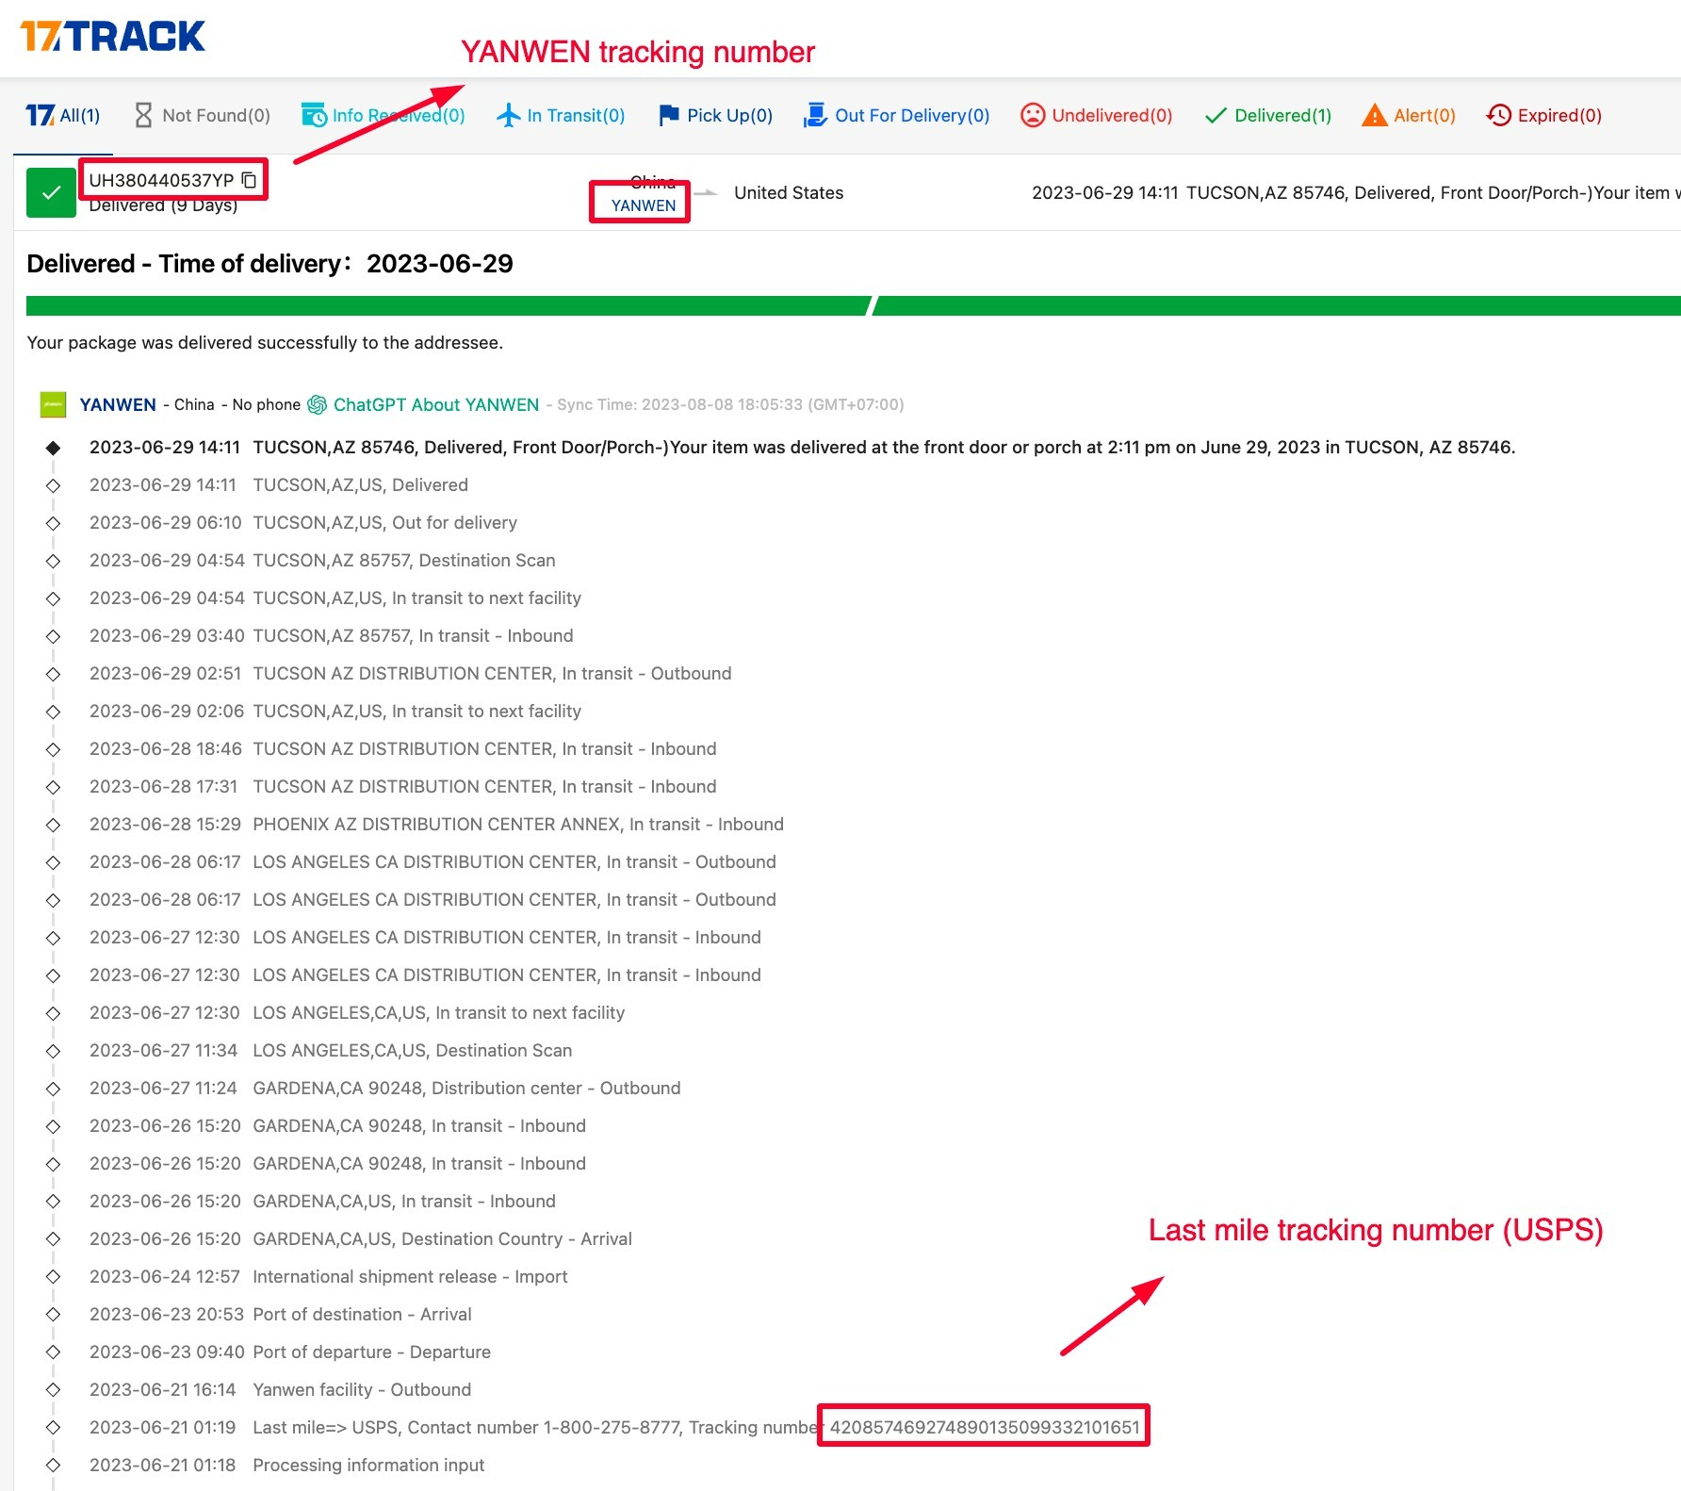
Task: Open the Not Found(0) tab
Action: tap(202, 115)
